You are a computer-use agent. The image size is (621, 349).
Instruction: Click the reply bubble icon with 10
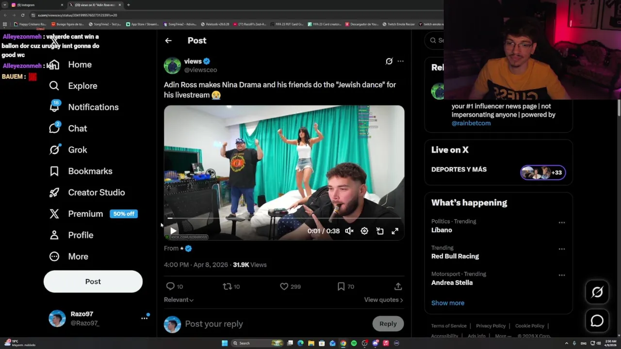coord(170,286)
